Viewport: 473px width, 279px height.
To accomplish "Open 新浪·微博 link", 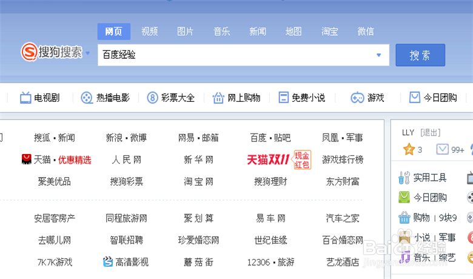I will click(126, 138).
